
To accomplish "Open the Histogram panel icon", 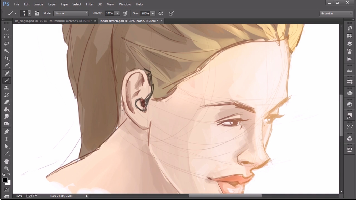I will click(x=350, y=71).
